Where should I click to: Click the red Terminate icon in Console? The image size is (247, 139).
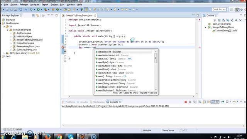pyautogui.click(x=186, y=102)
